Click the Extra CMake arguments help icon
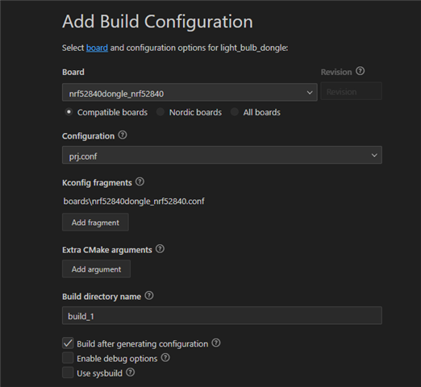The height and width of the screenshot is (387, 421). [160, 249]
